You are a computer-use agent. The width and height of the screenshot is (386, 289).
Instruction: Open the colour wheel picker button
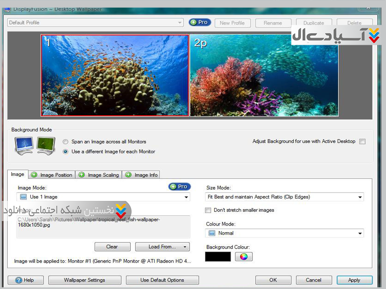(244, 257)
